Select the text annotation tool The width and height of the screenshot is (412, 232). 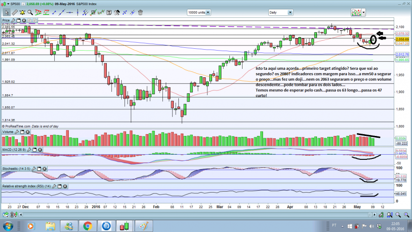pos(109,12)
